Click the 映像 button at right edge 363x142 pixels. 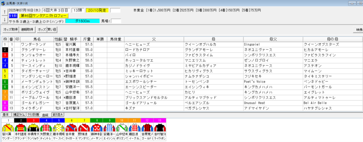point(358,30)
